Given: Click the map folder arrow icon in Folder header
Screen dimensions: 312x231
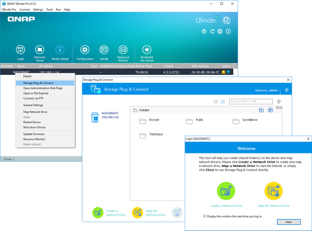Looking at the screenshot, I should [x=270, y=110].
